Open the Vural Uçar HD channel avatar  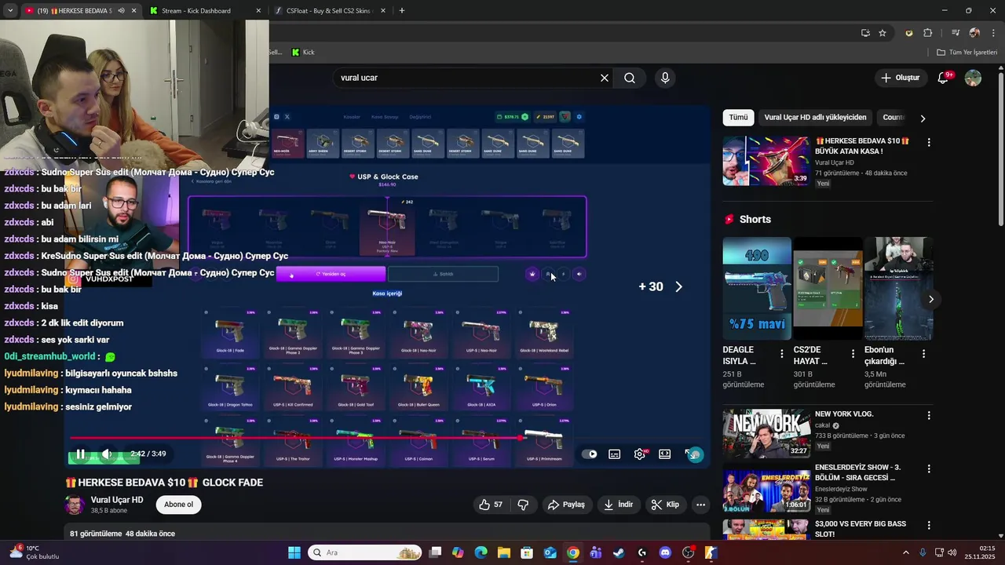click(x=75, y=505)
